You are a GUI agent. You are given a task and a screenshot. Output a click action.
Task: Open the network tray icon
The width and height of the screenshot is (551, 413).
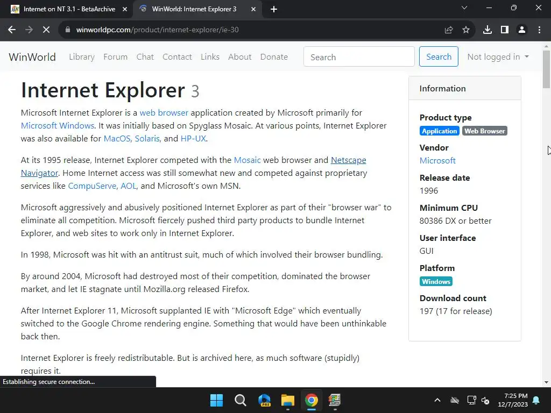pos(471,400)
